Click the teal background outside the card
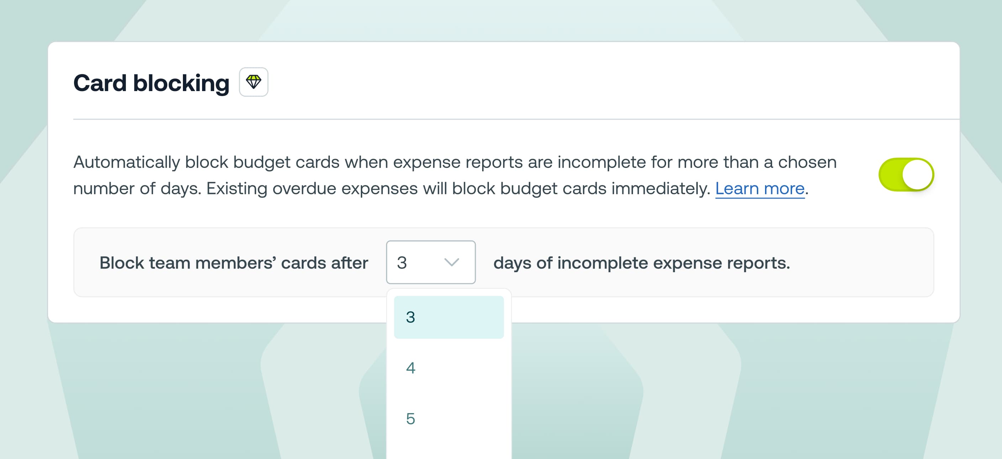 point(155,389)
